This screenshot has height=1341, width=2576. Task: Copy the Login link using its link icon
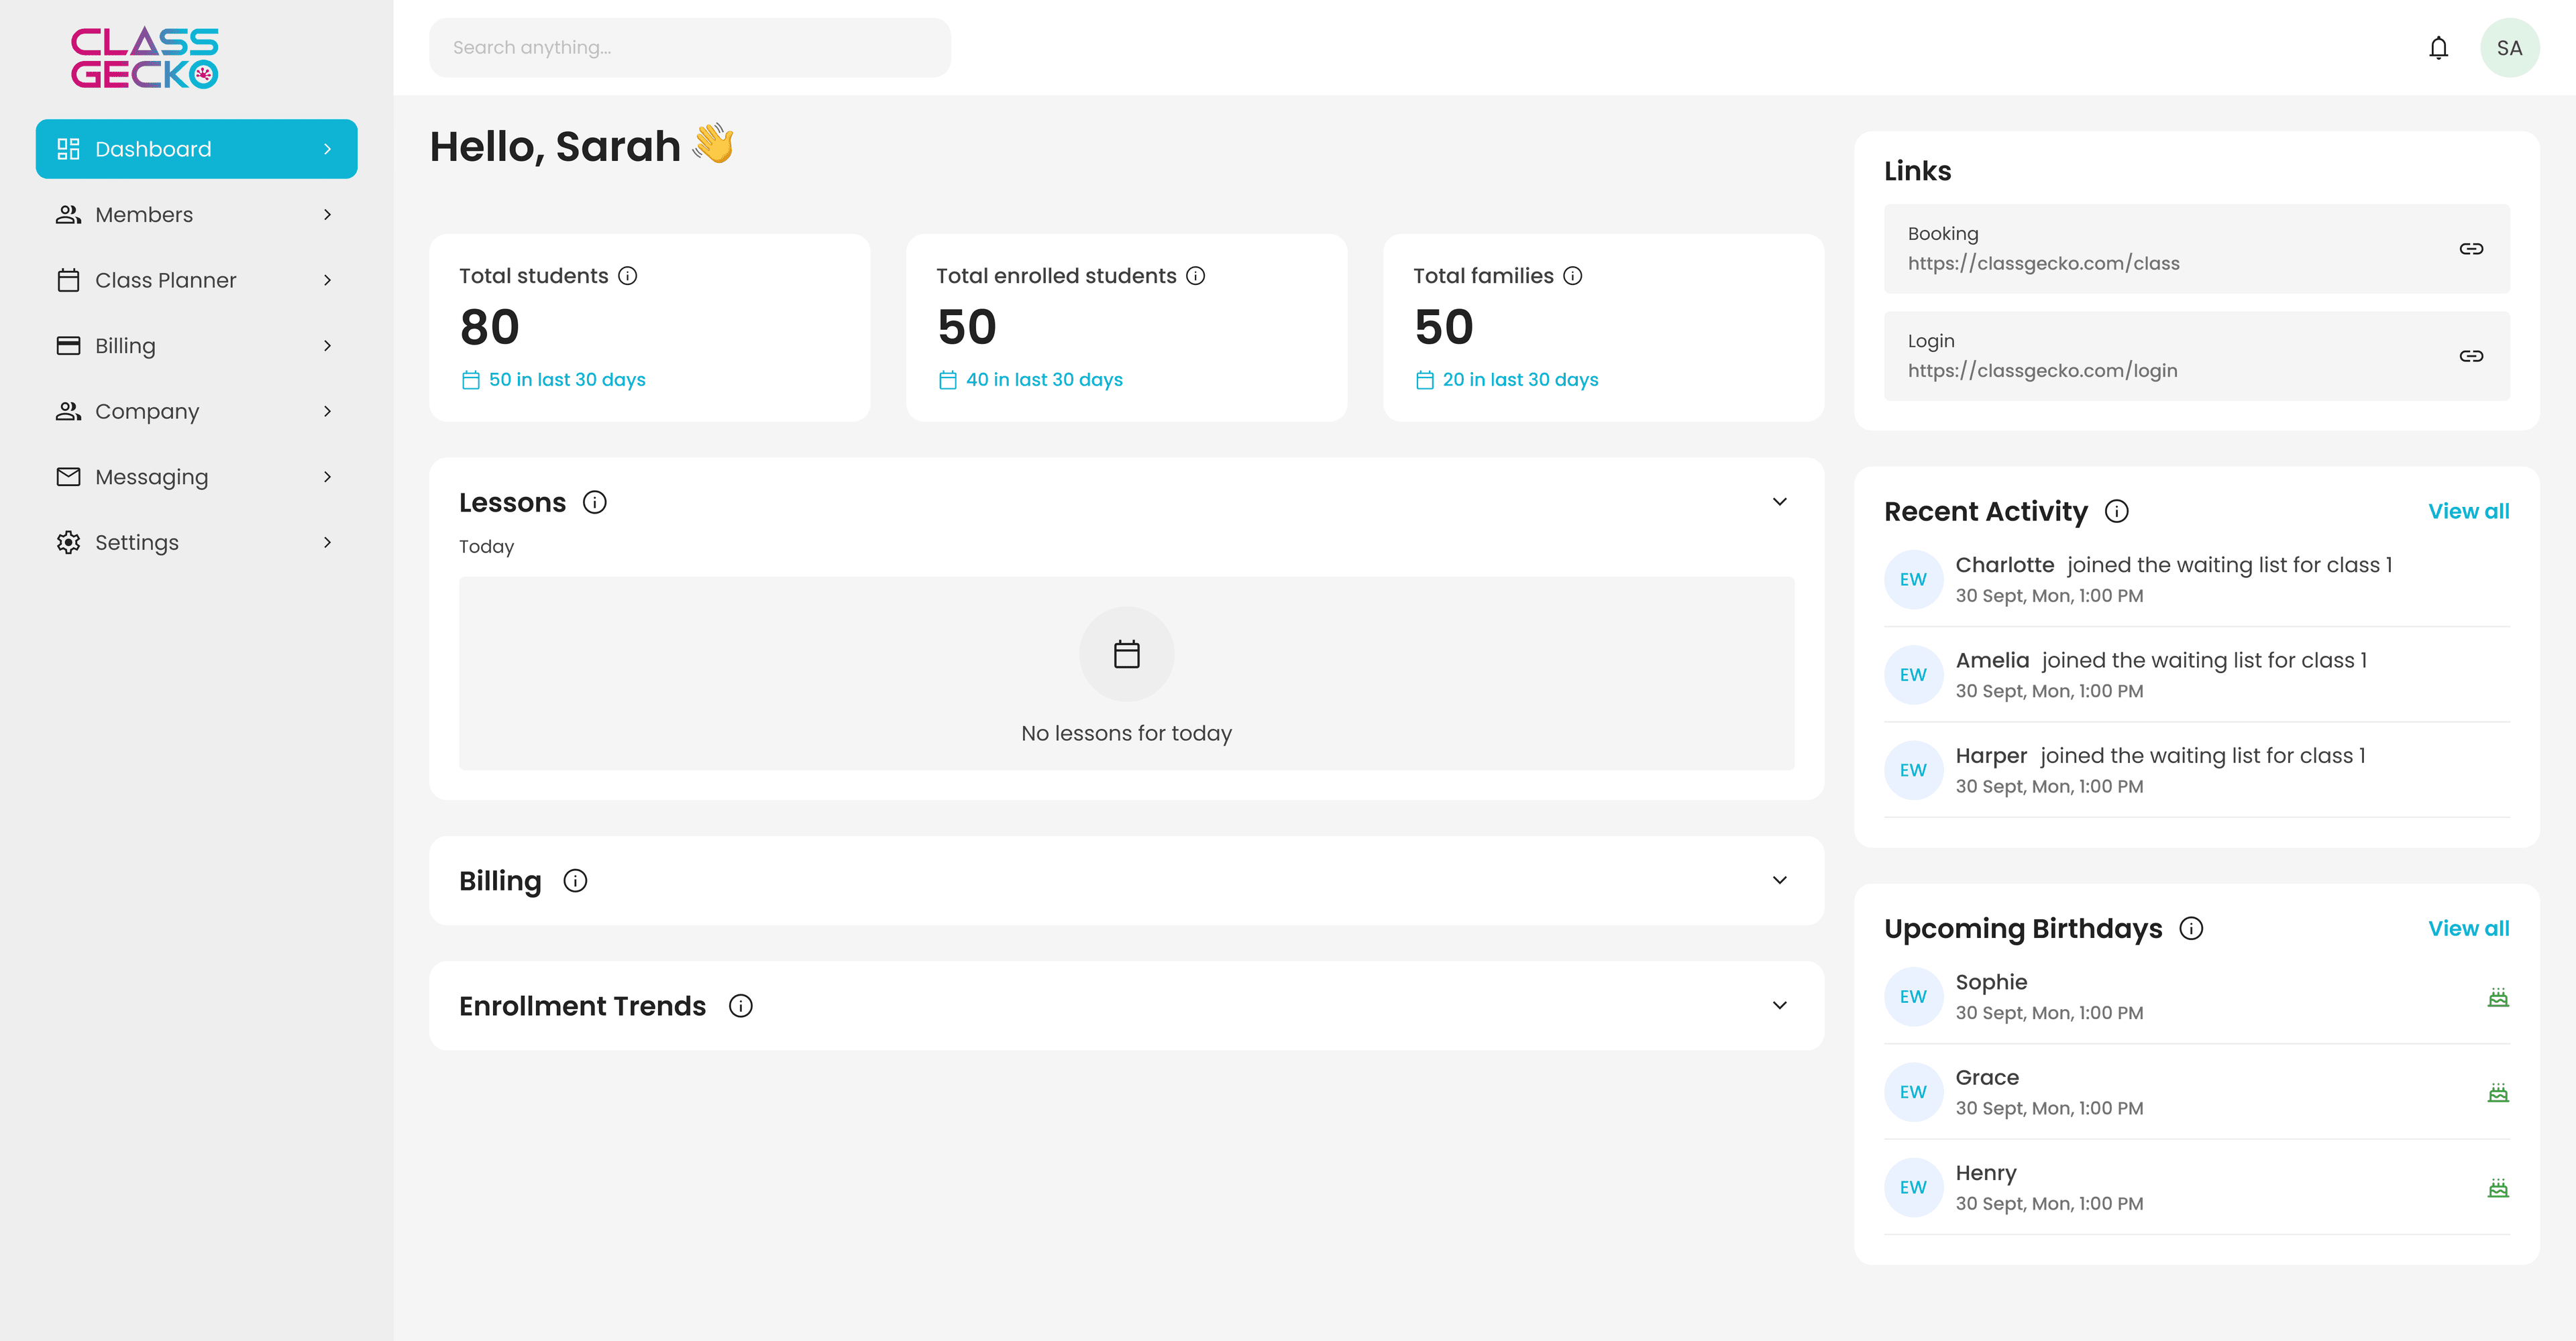click(x=2472, y=356)
